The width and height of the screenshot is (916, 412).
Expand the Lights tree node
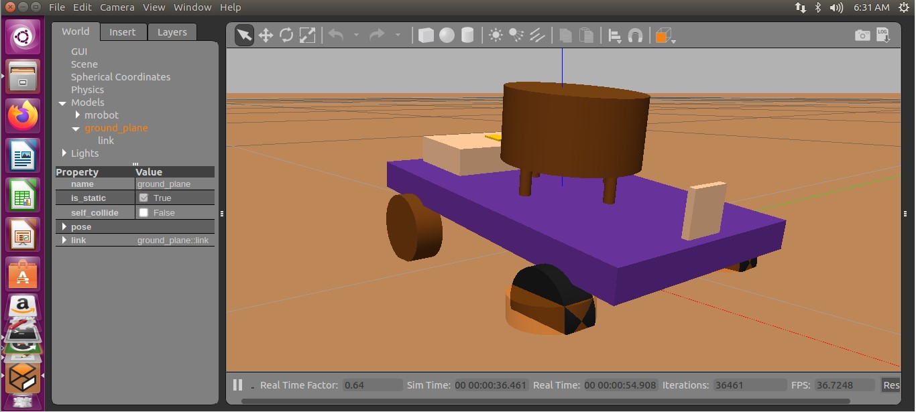click(x=64, y=153)
